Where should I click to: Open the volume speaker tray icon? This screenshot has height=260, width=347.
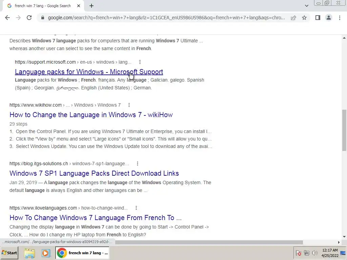pos(314,253)
